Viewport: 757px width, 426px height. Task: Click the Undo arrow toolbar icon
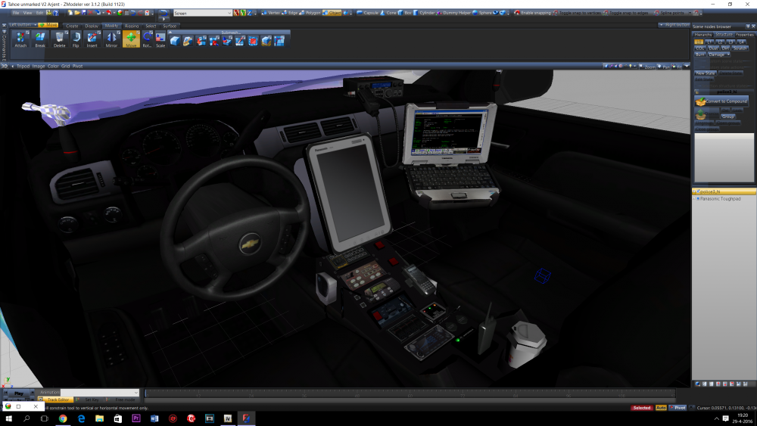click(133, 13)
